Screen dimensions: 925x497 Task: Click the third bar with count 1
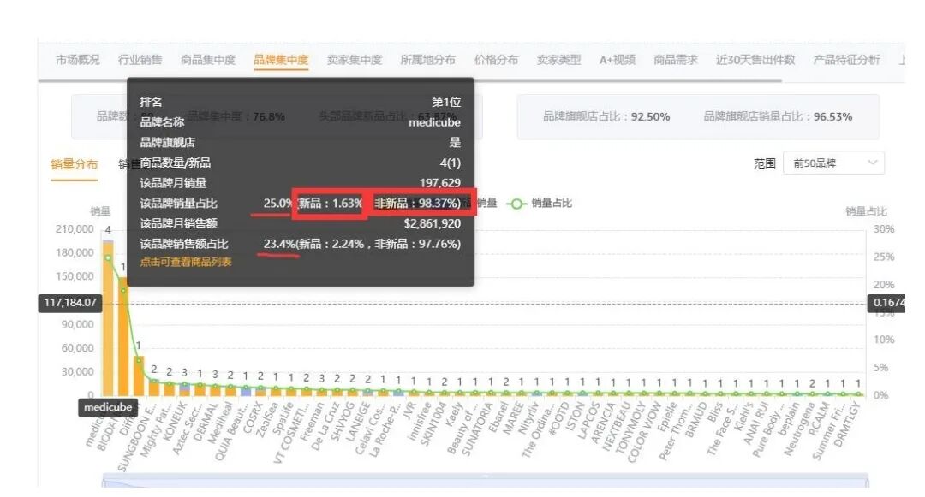tap(139, 376)
